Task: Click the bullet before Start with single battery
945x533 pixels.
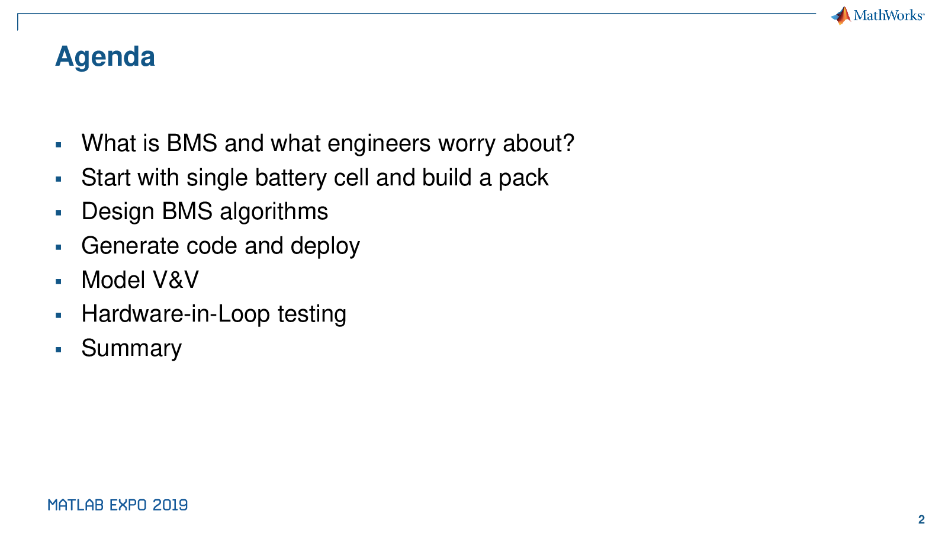Action: [x=58, y=179]
